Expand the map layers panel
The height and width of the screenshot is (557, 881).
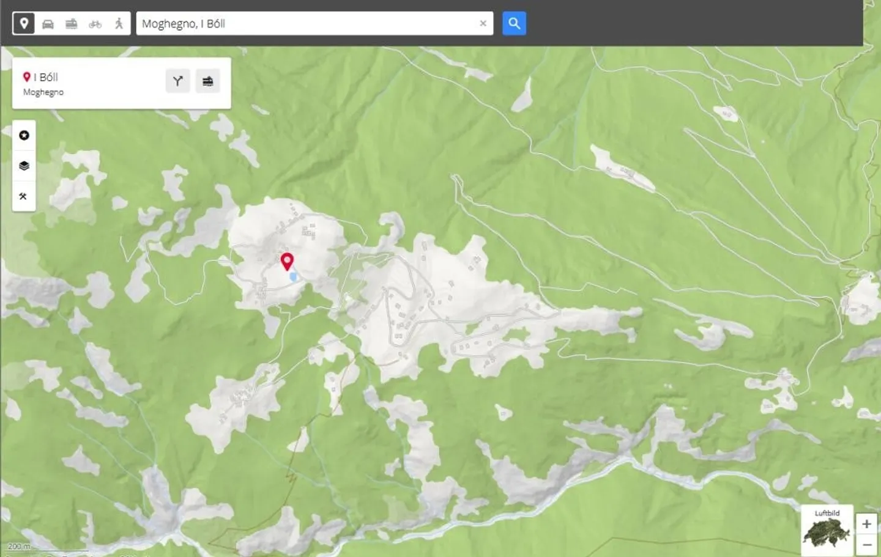(24, 166)
